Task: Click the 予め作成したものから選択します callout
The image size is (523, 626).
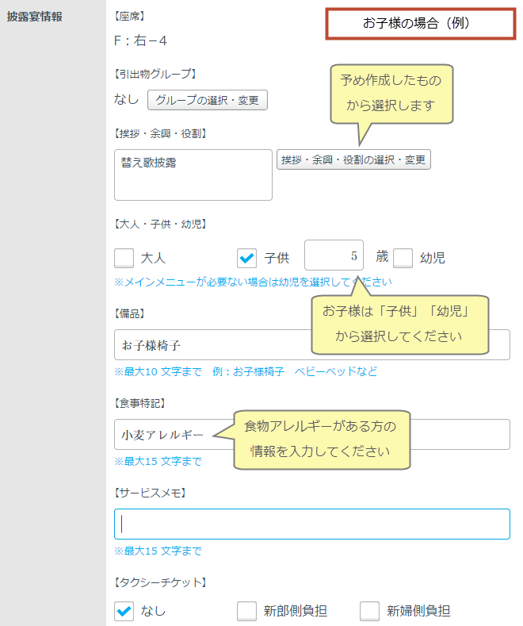Action: click(391, 93)
